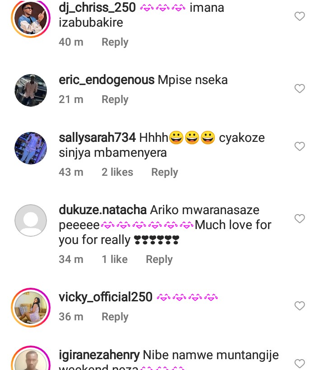Reply to dj_chriss_250's comment

115,42
